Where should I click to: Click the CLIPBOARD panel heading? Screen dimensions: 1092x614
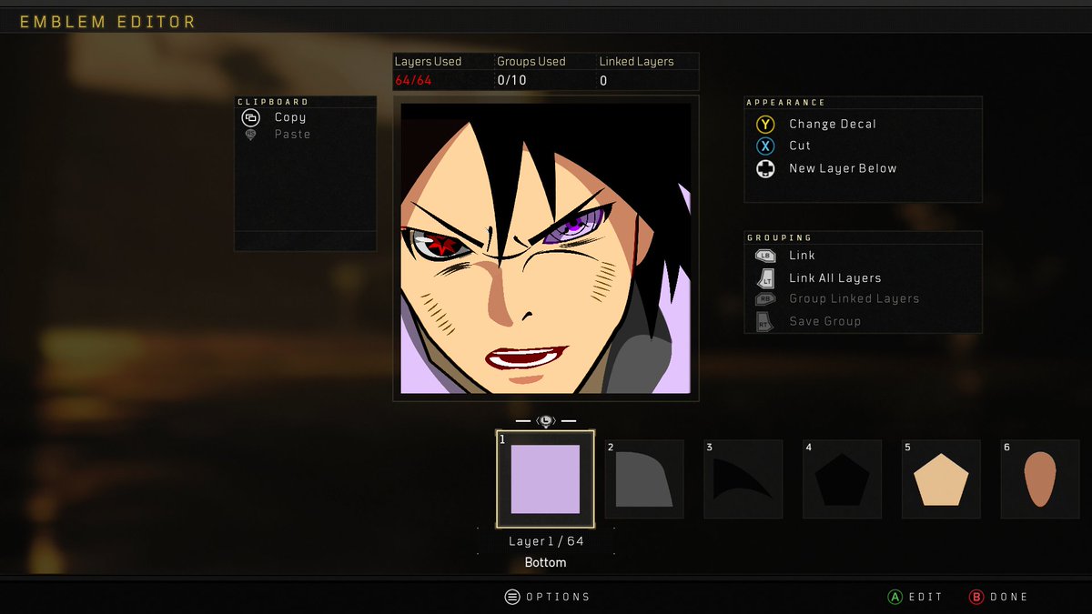(x=273, y=102)
